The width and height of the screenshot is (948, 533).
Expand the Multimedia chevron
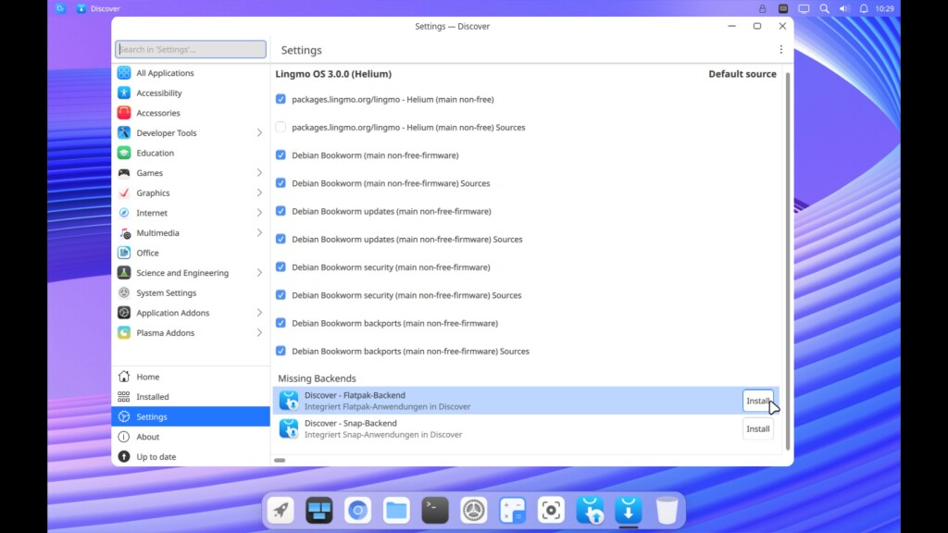(x=259, y=232)
